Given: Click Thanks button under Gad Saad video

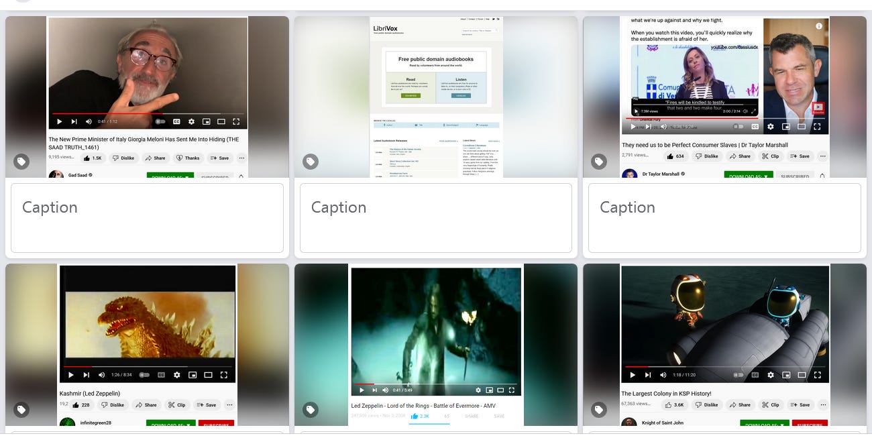Looking at the screenshot, I should pyautogui.click(x=188, y=158).
